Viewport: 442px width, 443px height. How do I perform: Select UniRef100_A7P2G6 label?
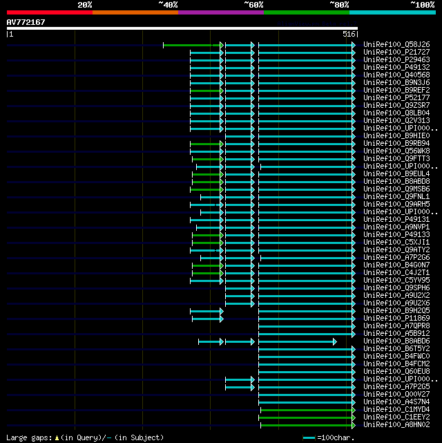coord(396,258)
